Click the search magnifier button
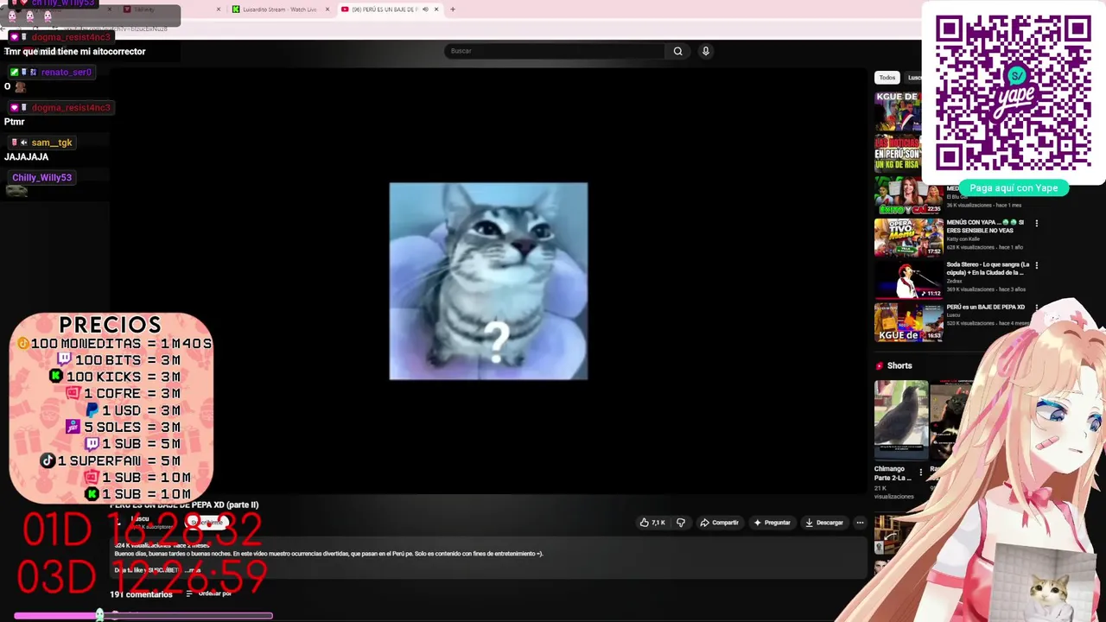This screenshot has height=622, width=1106. coord(677,51)
